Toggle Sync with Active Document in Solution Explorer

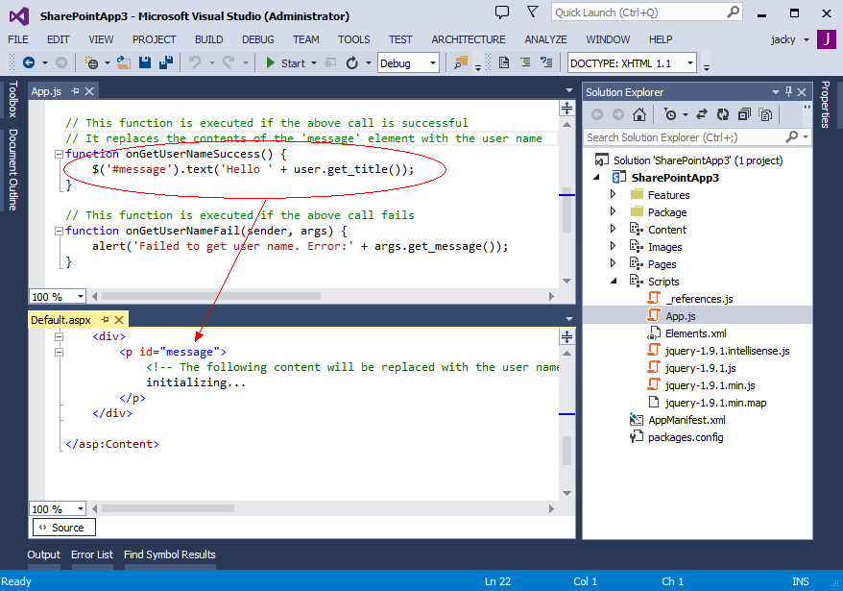coord(702,114)
